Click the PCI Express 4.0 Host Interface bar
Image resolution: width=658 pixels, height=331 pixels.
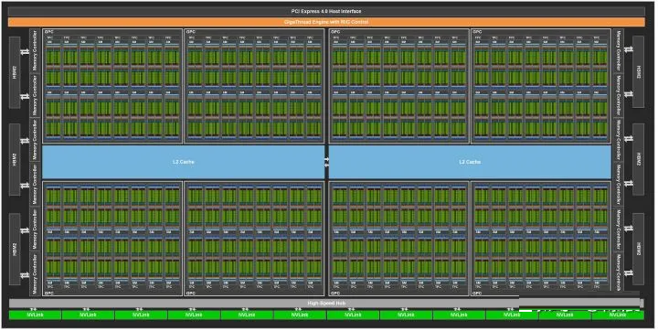[x=326, y=11]
